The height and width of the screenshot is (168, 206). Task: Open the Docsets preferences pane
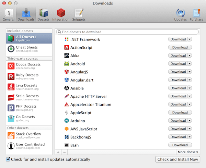pyautogui.click(x=43, y=15)
